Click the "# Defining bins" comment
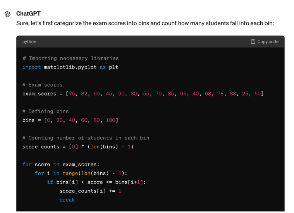The height and width of the screenshot is (213, 294). pyautogui.click(x=45, y=111)
